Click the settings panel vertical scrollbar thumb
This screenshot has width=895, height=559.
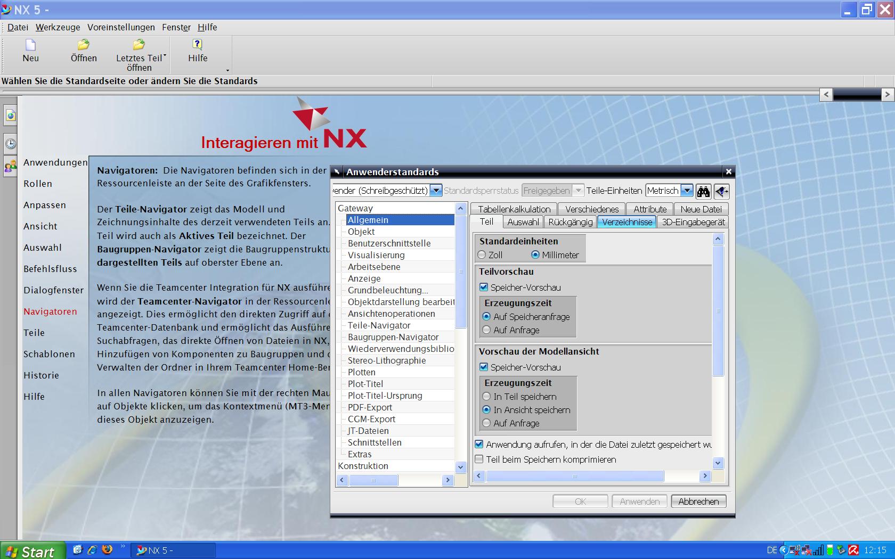pos(718,310)
